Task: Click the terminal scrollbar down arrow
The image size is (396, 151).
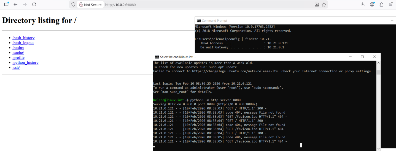Action: pos(379,149)
